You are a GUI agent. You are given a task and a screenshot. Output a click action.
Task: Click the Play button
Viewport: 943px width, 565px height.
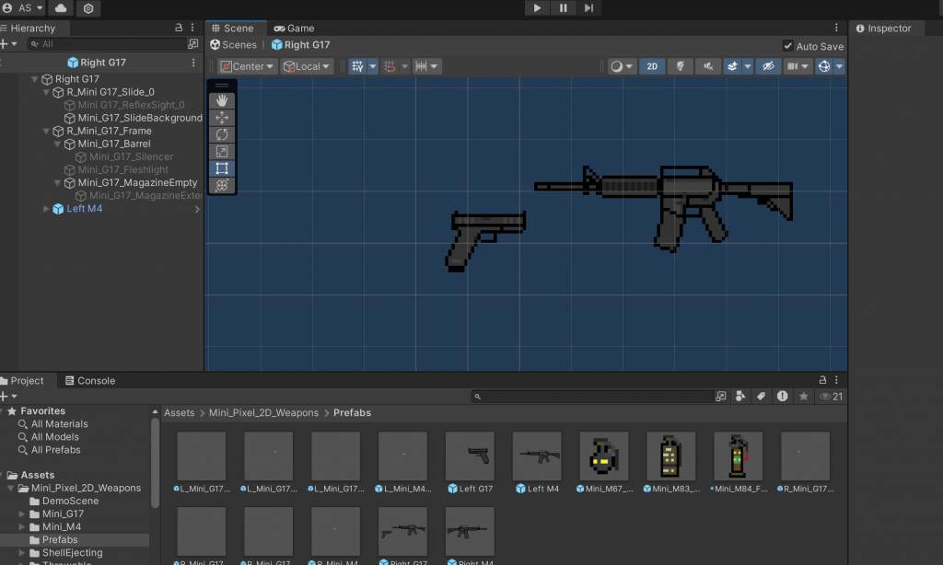(x=537, y=7)
